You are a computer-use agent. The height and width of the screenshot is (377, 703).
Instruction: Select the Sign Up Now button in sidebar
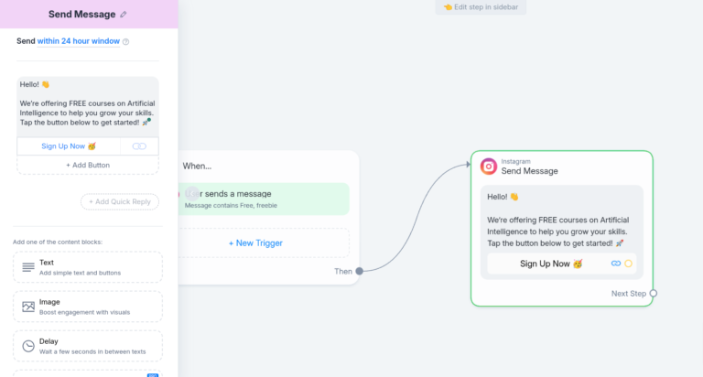(x=69, y=146)
